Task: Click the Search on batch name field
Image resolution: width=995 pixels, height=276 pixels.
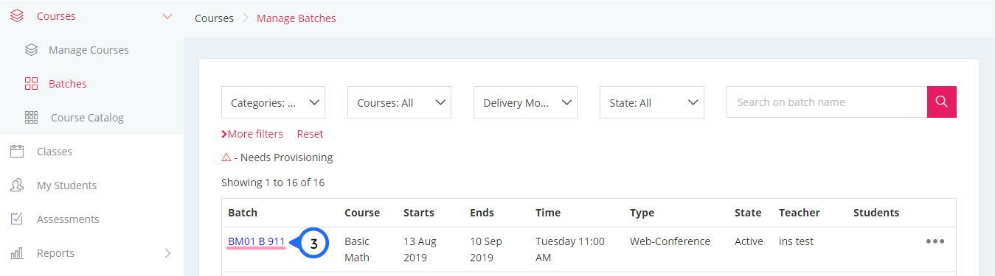Action: click(x=827, y=102)
